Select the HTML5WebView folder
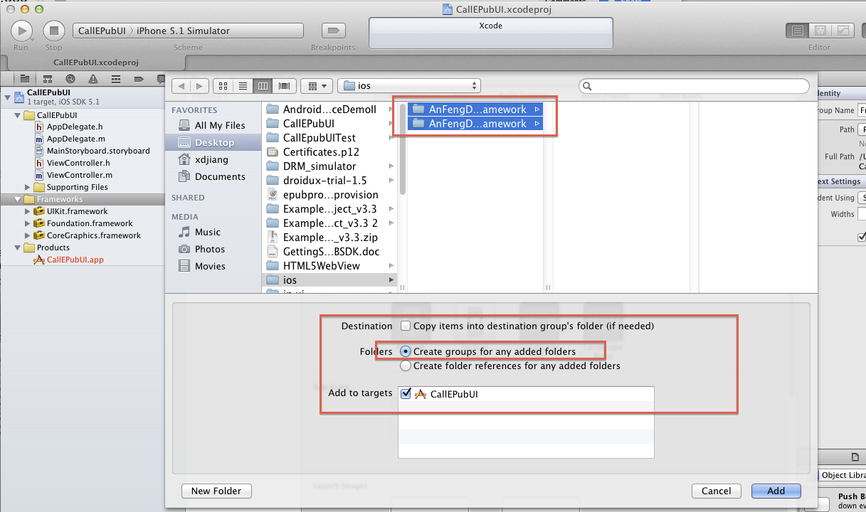Image resolution: width=866 pixels, height=512 pixels. (329, 265)
